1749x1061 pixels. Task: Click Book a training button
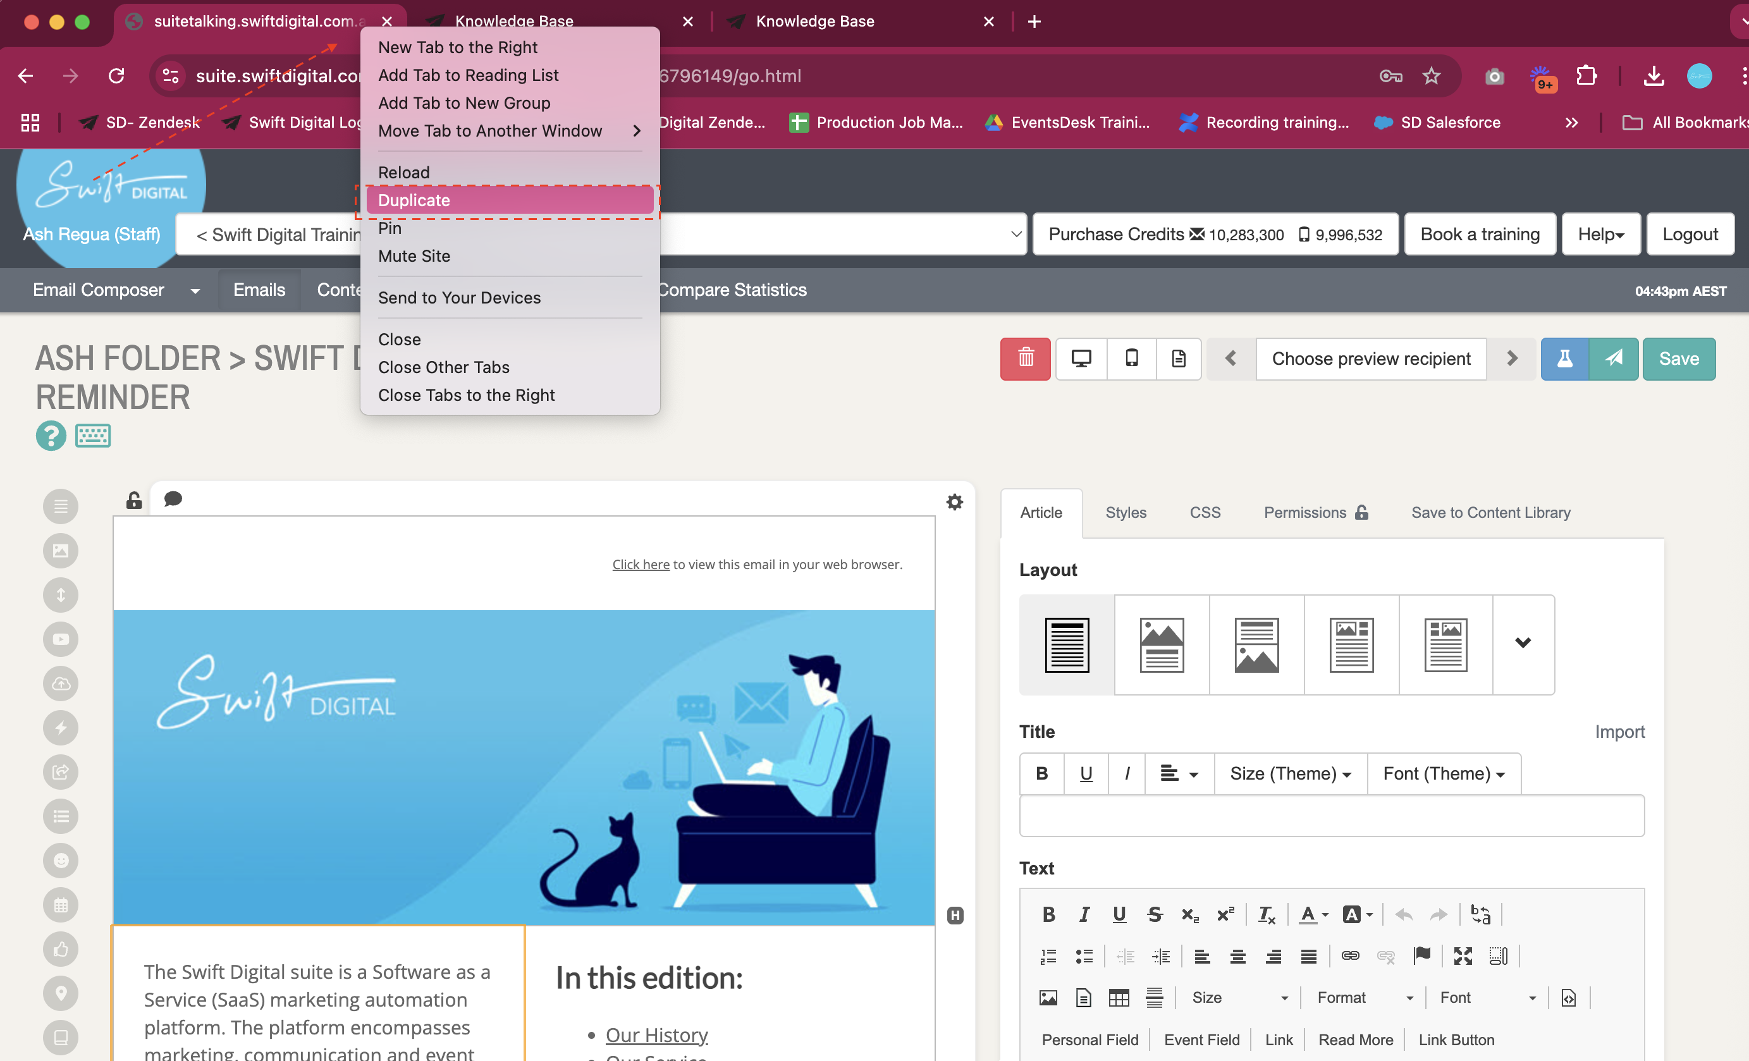pos(1479,234)
